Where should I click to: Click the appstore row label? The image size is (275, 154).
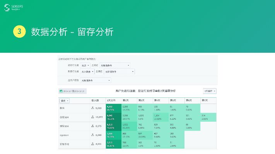tap(64, 135)
